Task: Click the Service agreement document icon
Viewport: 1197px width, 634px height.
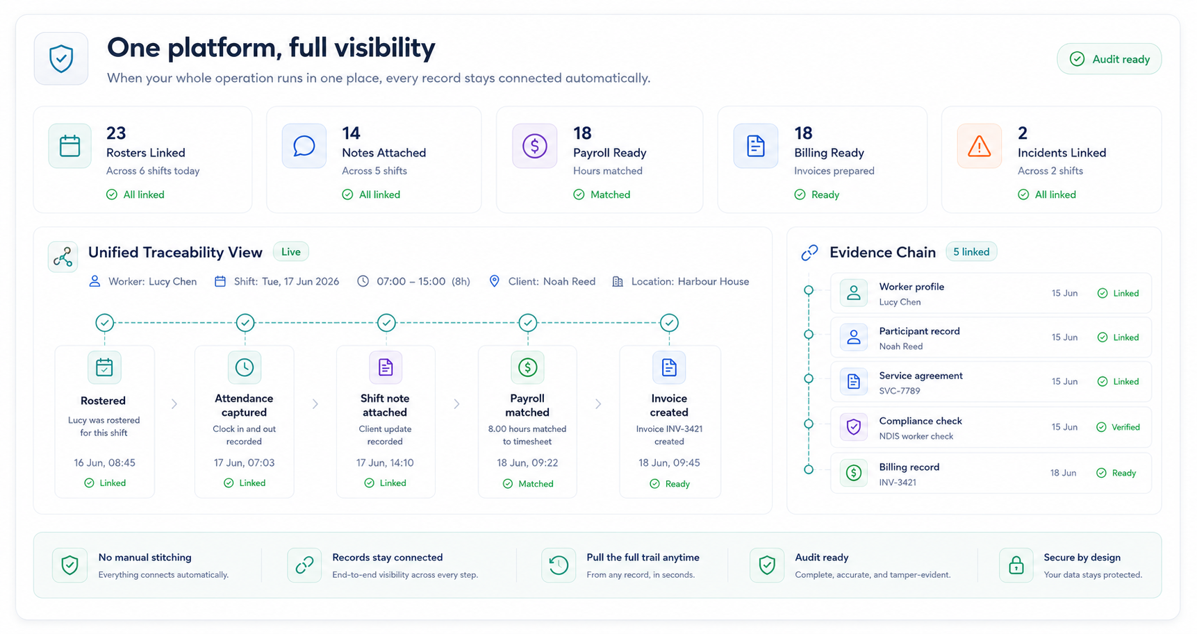Action: 854,382
